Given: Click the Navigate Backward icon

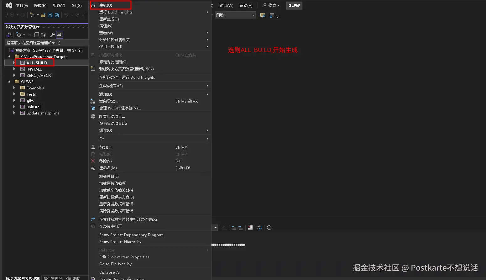Looking at the screenshot, I should pos(12,15).
